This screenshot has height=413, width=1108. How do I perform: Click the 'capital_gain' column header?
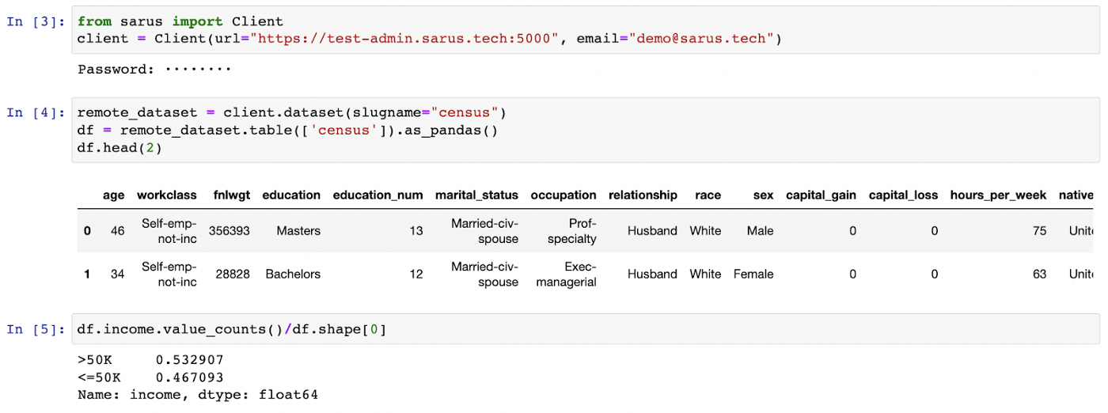click(821, 195)
